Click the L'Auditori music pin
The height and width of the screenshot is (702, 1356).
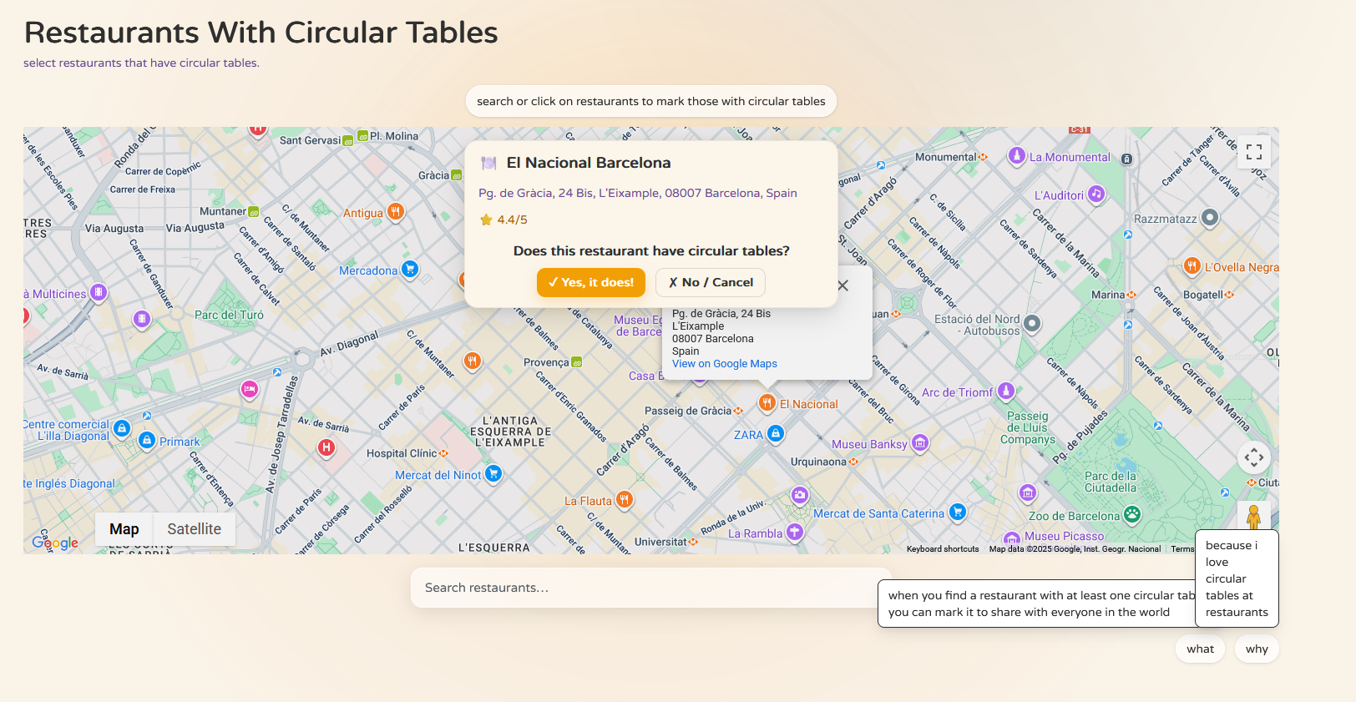pos(1096,194)
